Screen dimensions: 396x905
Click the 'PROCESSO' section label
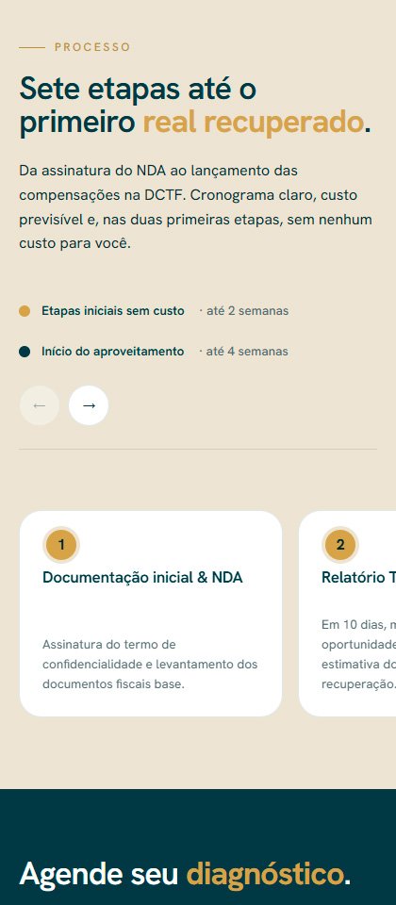[92, 47]
